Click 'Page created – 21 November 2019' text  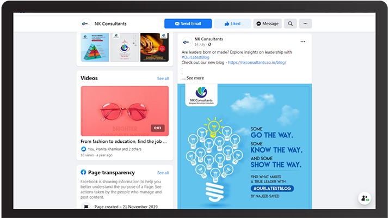pos(126,207)
